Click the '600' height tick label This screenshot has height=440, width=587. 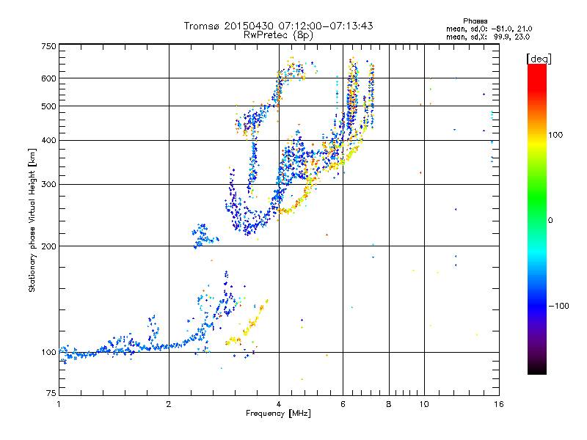tap(48, 78)
